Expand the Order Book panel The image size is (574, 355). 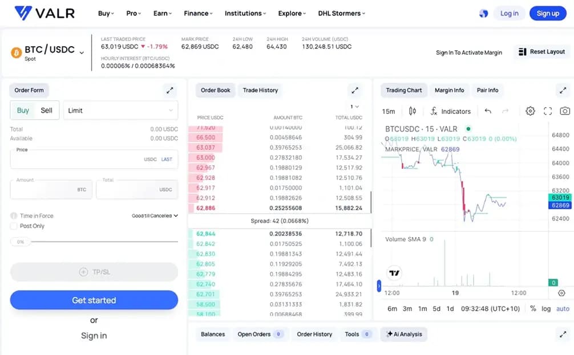tap(355, 90)
